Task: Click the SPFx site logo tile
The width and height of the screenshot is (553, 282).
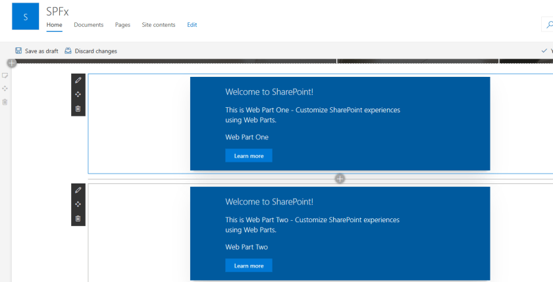Action: pyautogui.click(x=26, y=16)
